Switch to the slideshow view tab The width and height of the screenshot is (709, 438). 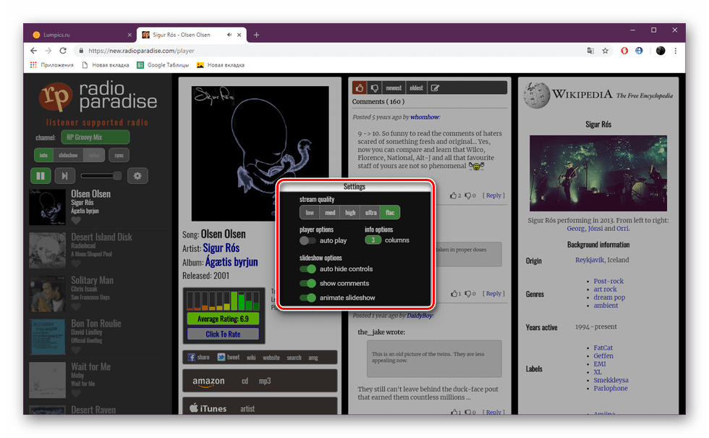68,155
